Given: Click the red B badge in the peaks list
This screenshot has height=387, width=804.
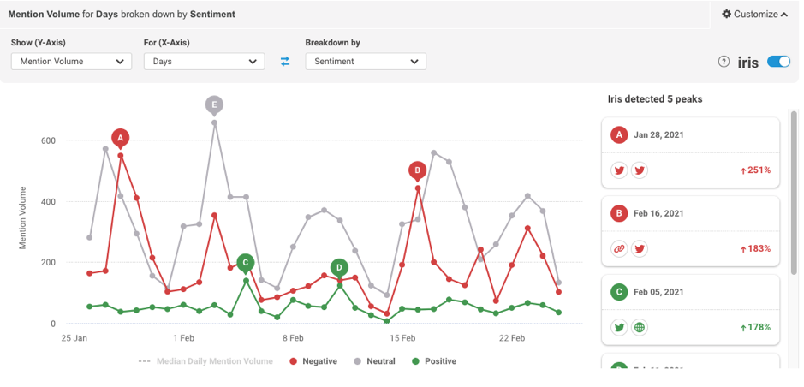Looking at the screenshot, I should coord(619,213).
